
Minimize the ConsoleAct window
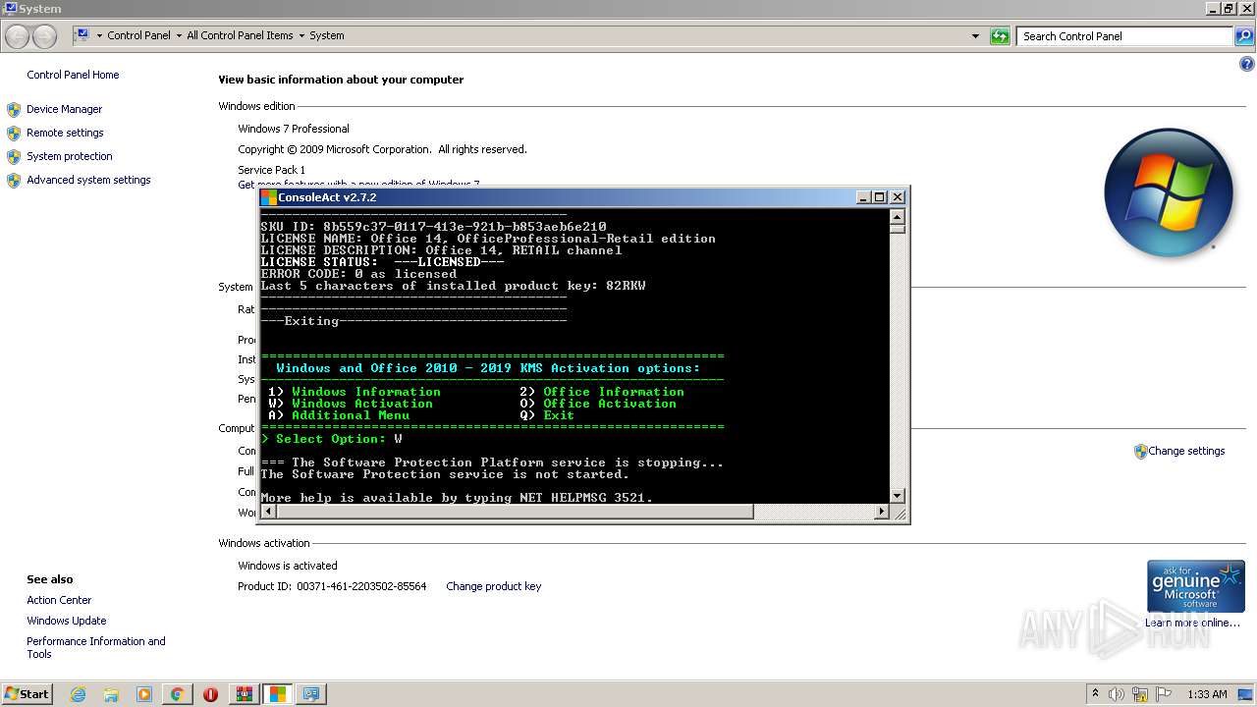863,197
